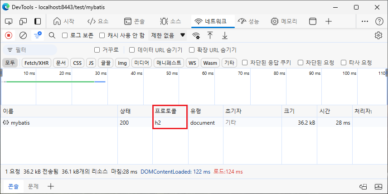The image size is (388, 194).
Task: Open network conditions wifi-gear icon
Action: (196, 35)
